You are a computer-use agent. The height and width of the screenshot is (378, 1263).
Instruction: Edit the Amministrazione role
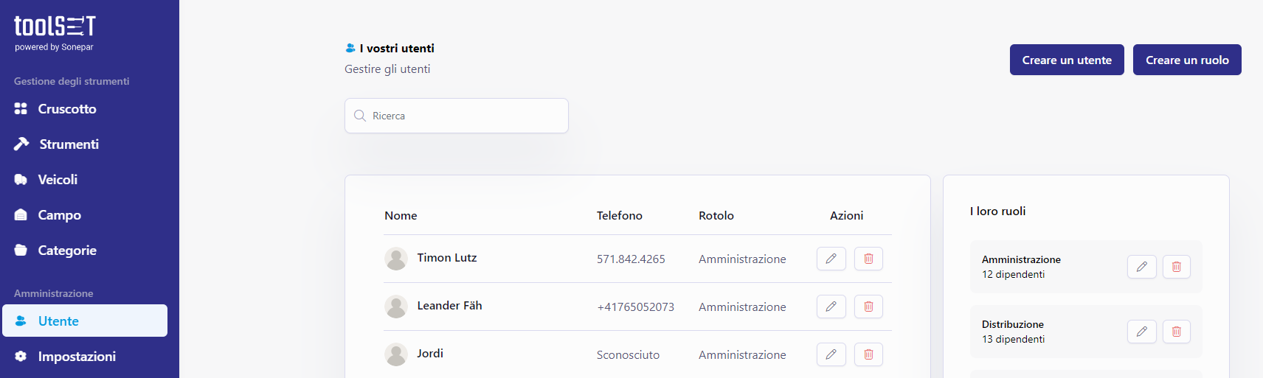click(x=1141, y=267)
